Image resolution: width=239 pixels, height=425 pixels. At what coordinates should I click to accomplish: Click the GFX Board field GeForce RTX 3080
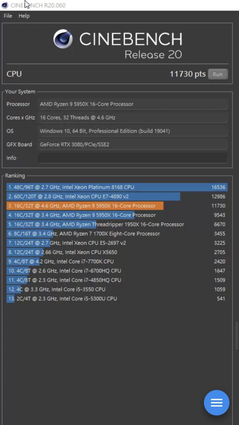(x=132, y=144)
